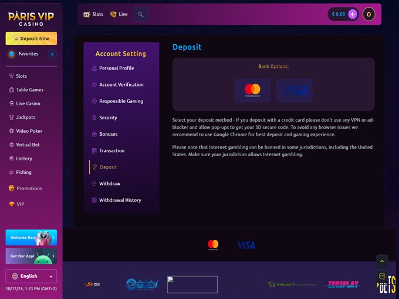Click the scroll-to-top arrow icon

point(382,261)
